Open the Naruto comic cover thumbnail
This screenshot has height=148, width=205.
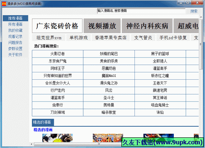pos(57,138)
